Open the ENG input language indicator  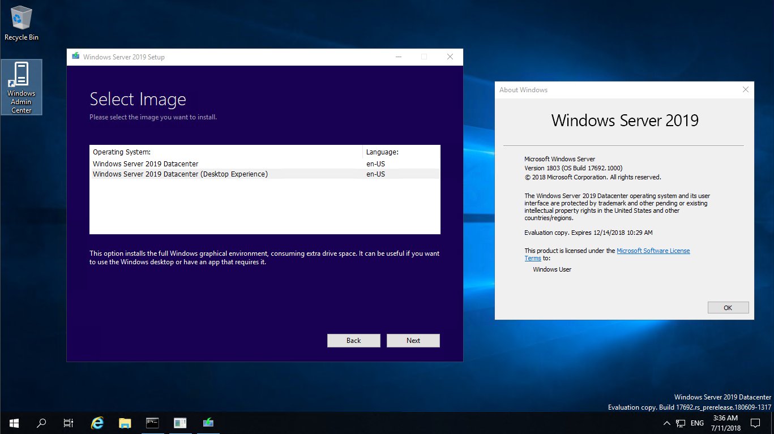click(698, 423)
